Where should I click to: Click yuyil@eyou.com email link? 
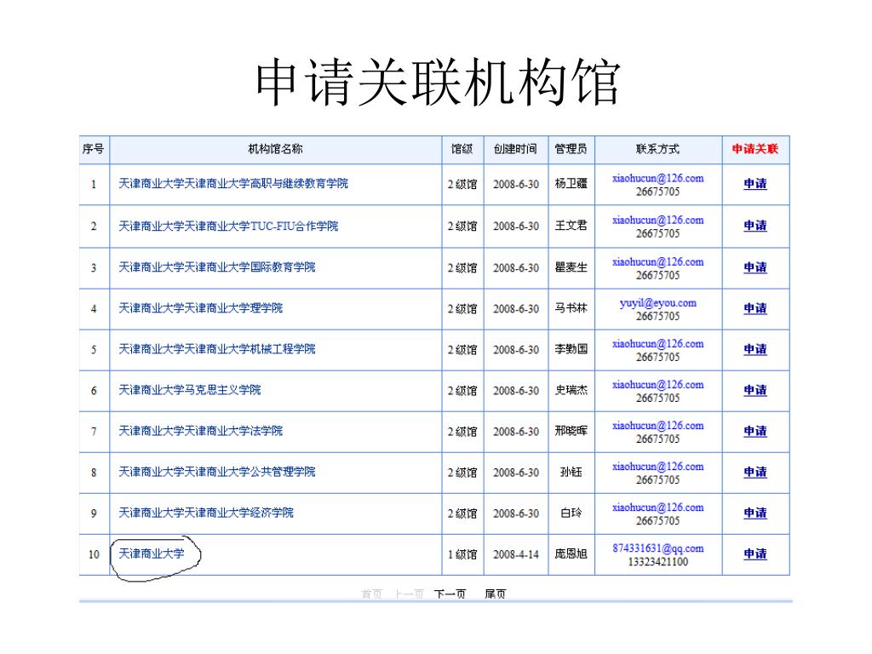click(658, 303)
